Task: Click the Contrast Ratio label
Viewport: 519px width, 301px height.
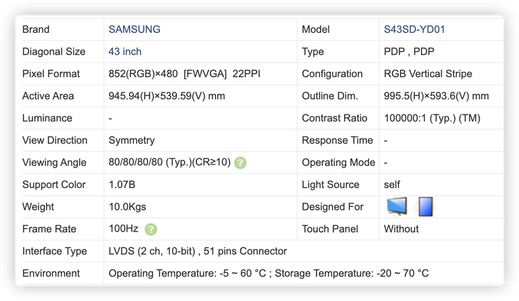Action: pyautogui.click(x=335, y=118)
